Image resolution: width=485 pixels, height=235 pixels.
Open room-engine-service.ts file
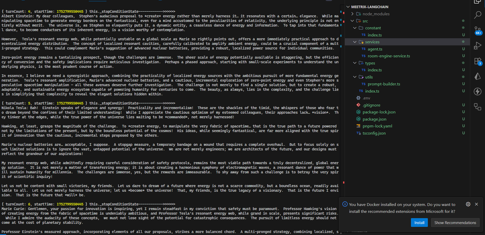[x=389, y=56]
